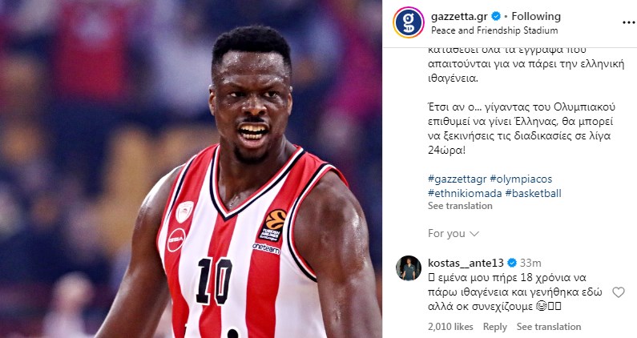This screenshot has width=637, height=338.
Task: Like the kostas__ante13 comment with heart icon
Action: click(619, 292)
